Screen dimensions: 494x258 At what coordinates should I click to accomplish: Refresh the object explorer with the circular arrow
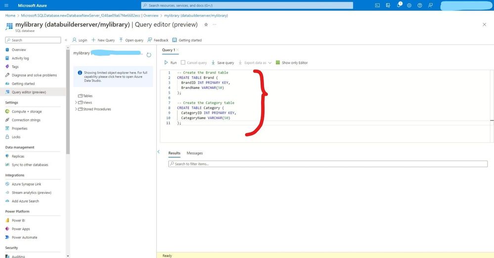pos(149,55)
